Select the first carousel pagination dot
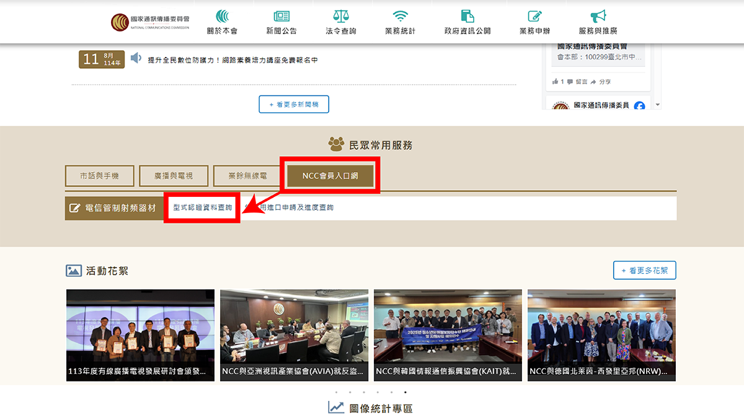Viewport: 744px width, 418px height. [x=337, y=392]
